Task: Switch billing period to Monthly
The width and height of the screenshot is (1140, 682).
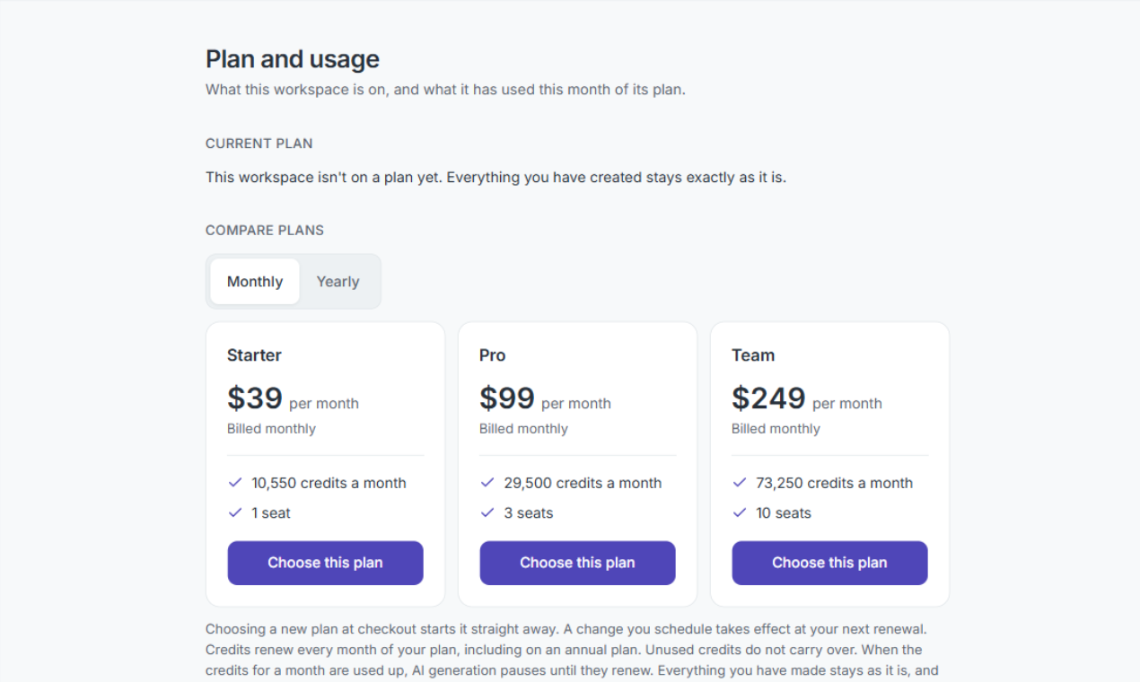Action: 255,282
